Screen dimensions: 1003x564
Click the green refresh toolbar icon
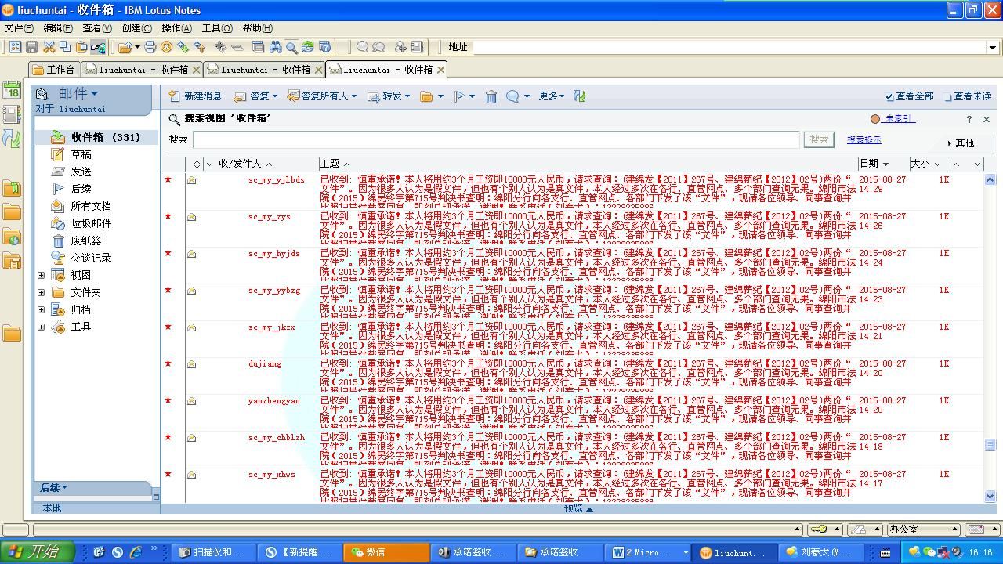tap(308, 47)
